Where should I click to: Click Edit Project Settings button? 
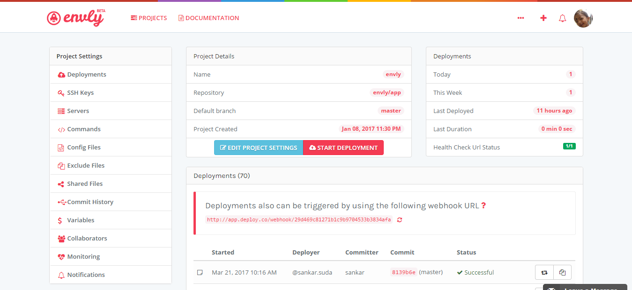tap(259, 148)
